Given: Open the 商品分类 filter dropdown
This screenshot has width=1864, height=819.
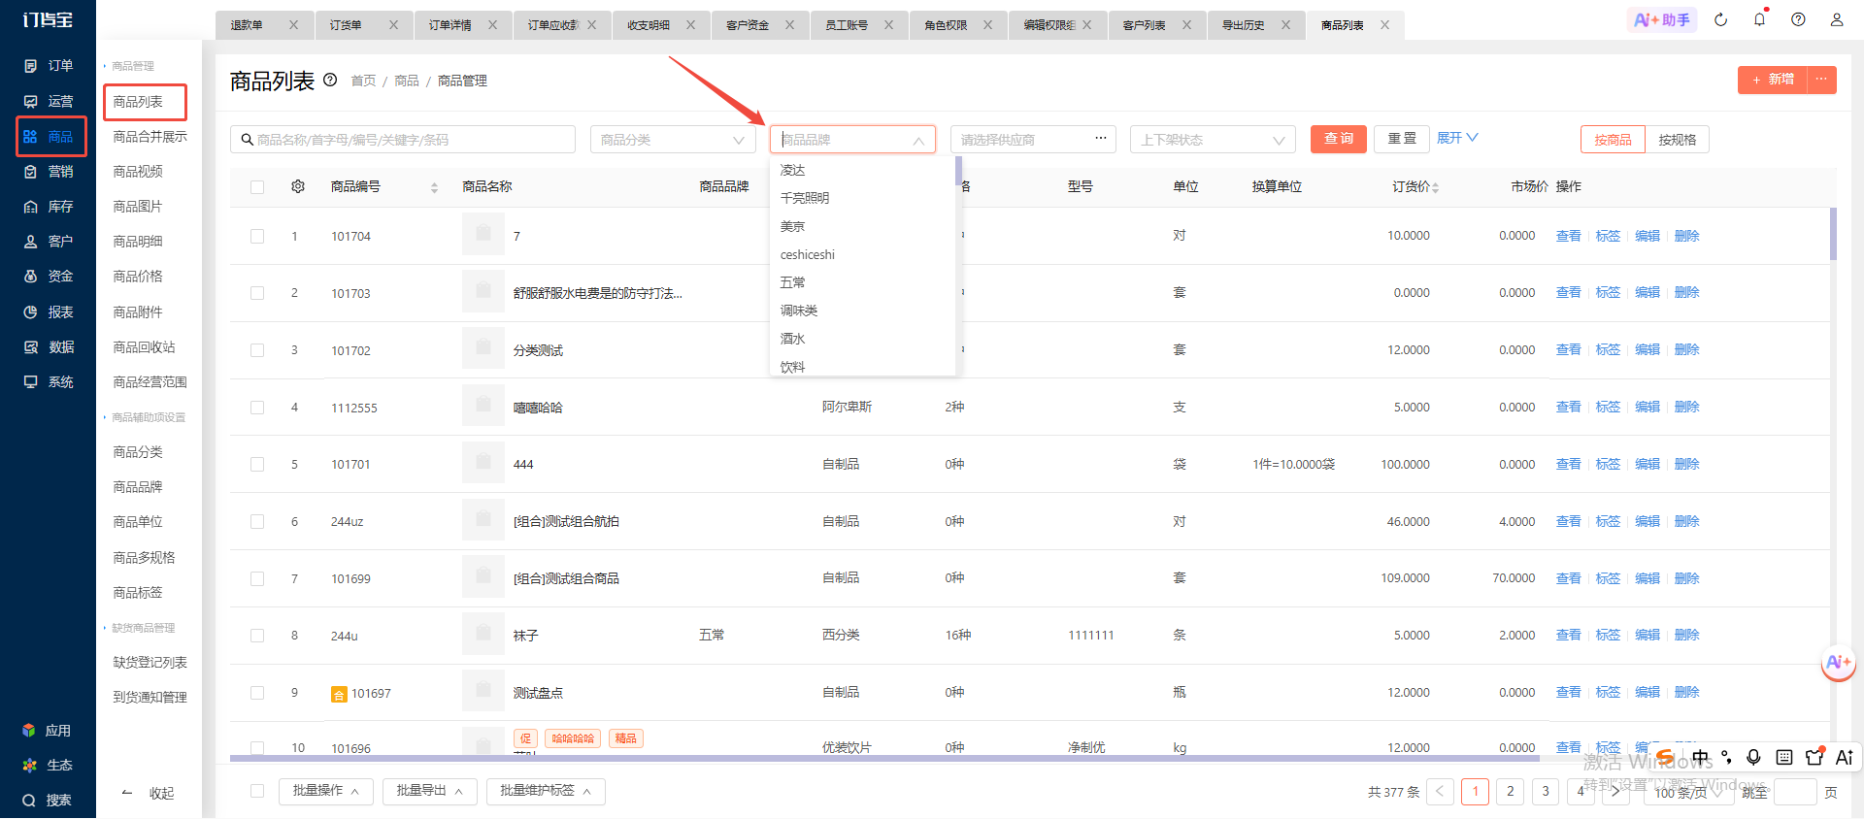Looking at the screenshot, I should (673, 140).
